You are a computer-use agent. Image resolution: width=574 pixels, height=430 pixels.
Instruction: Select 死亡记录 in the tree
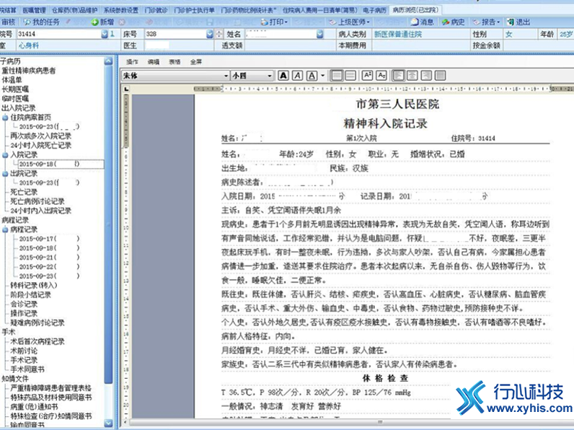tap(24, 193)
